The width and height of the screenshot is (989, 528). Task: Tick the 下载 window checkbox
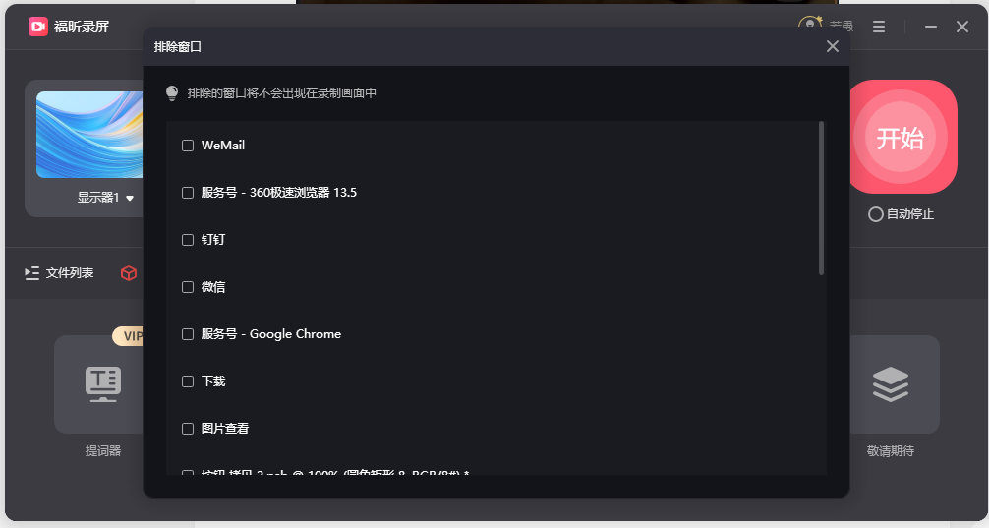point(188,381)
